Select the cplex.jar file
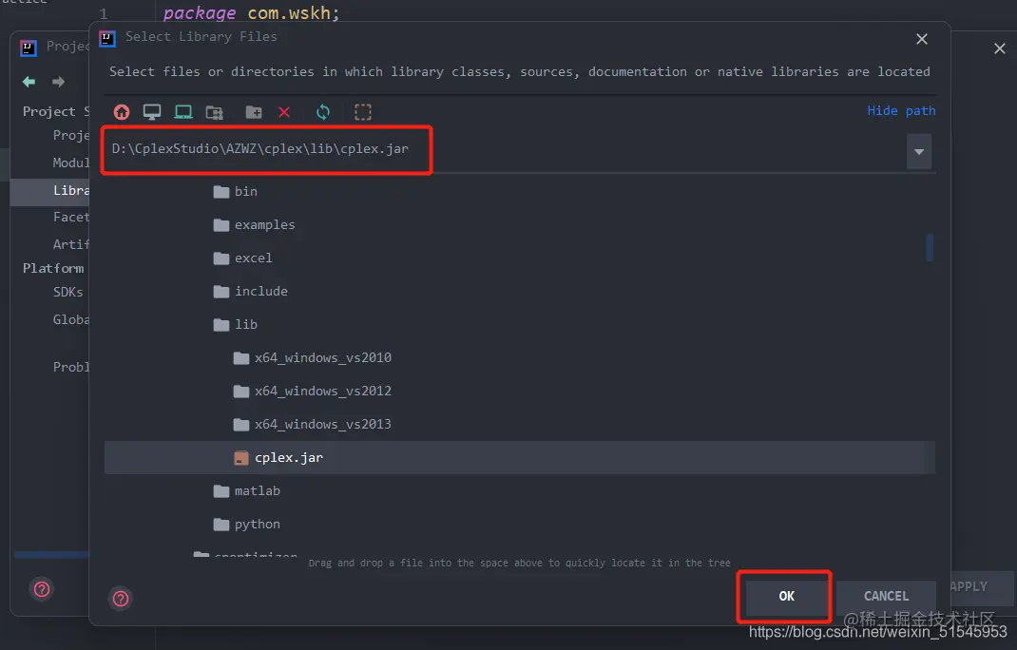 (519, 458)
